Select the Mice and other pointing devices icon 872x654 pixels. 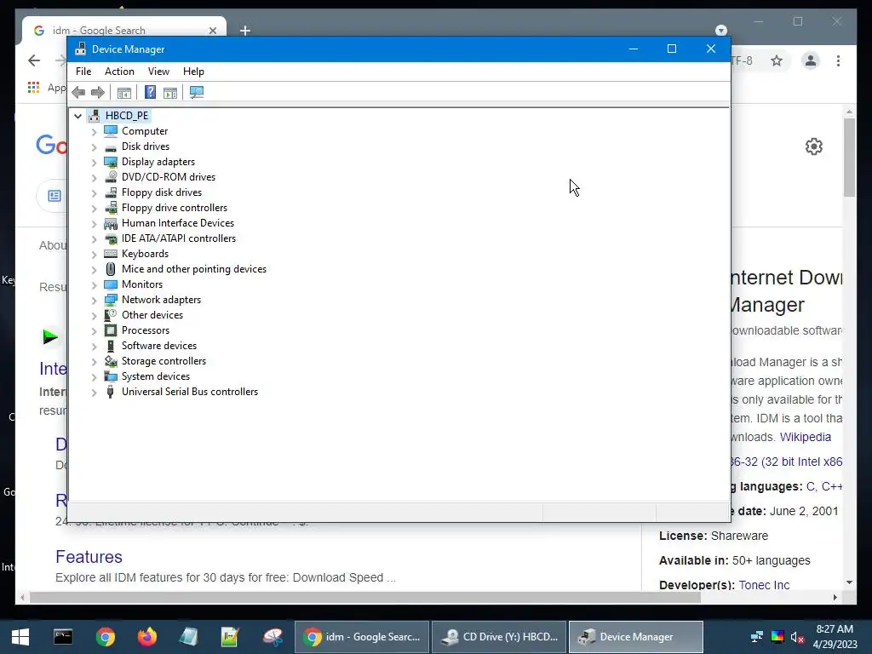click(x=111, y=269)
